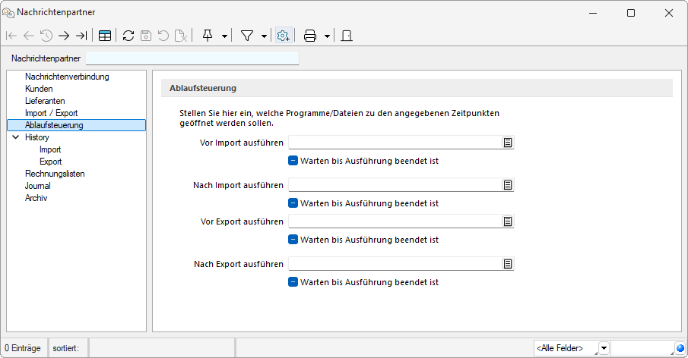Browse file for Vor Export ausführen
The height and width of the screenshot is (358, 688).
pos(508,221)
